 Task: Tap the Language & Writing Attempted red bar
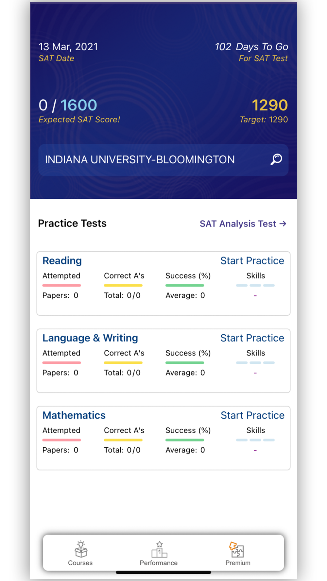pos(61,362)
